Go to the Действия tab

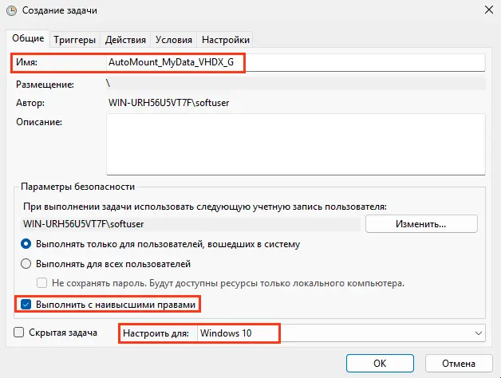(125, 39)
